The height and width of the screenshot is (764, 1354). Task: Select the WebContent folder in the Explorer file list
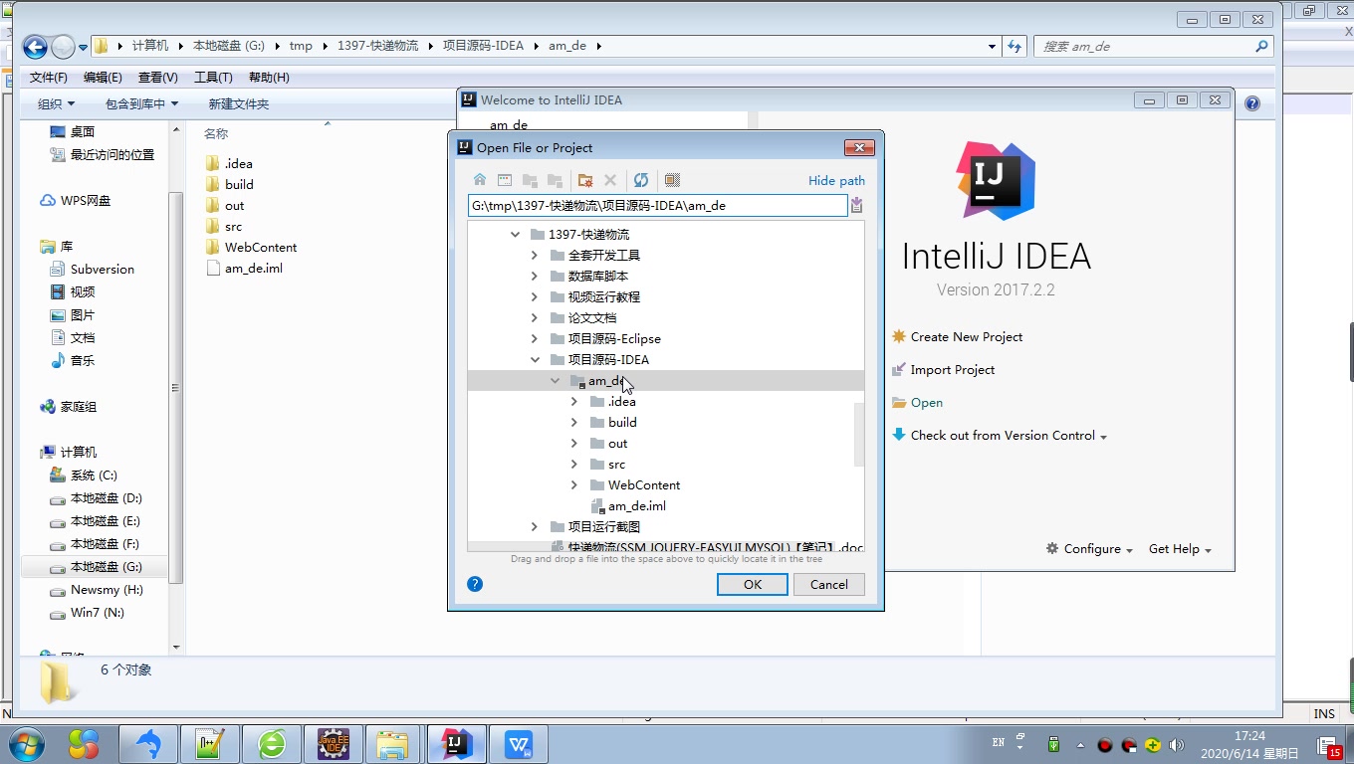[260, 247]
